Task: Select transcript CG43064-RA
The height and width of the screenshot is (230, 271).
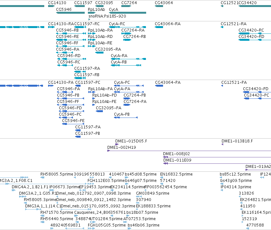Action: click(x=168, y=24)
